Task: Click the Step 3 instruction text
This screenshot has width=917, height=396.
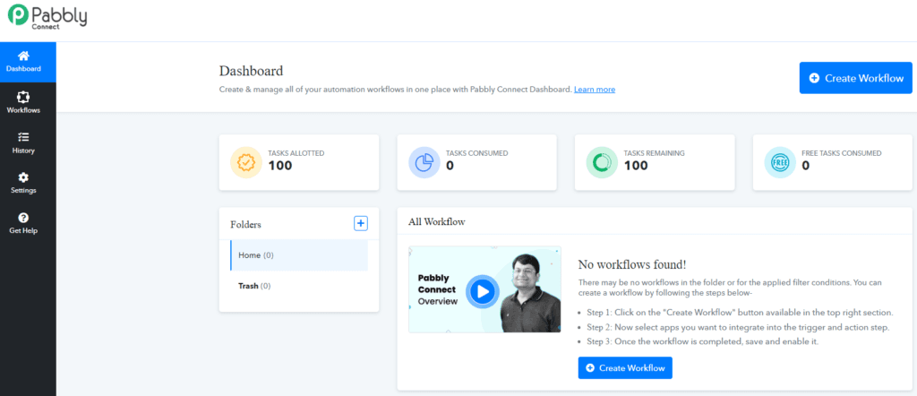Action: pos(702,341)
